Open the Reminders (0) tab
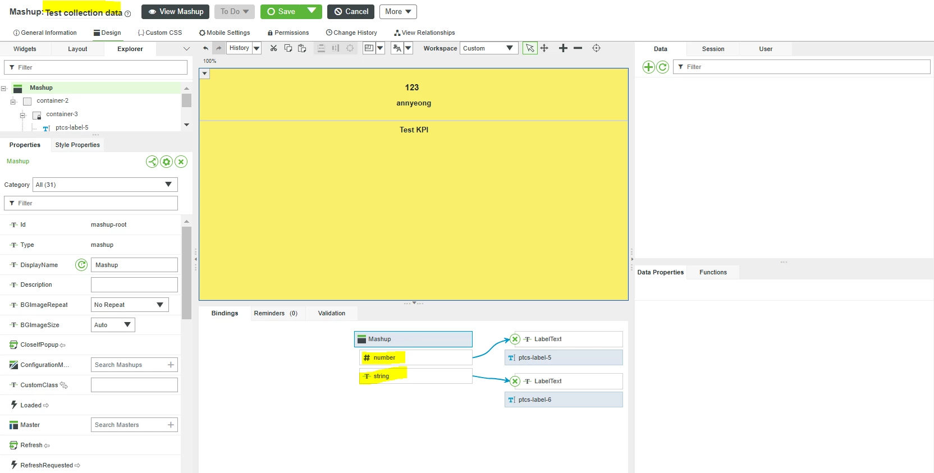 [276, 313]
